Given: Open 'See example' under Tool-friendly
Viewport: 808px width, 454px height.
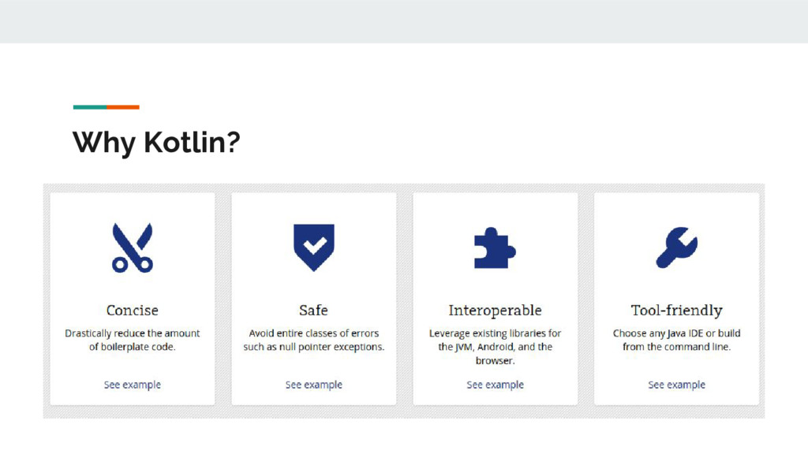Looking at the screenshot, I should (x=676, y=385).
